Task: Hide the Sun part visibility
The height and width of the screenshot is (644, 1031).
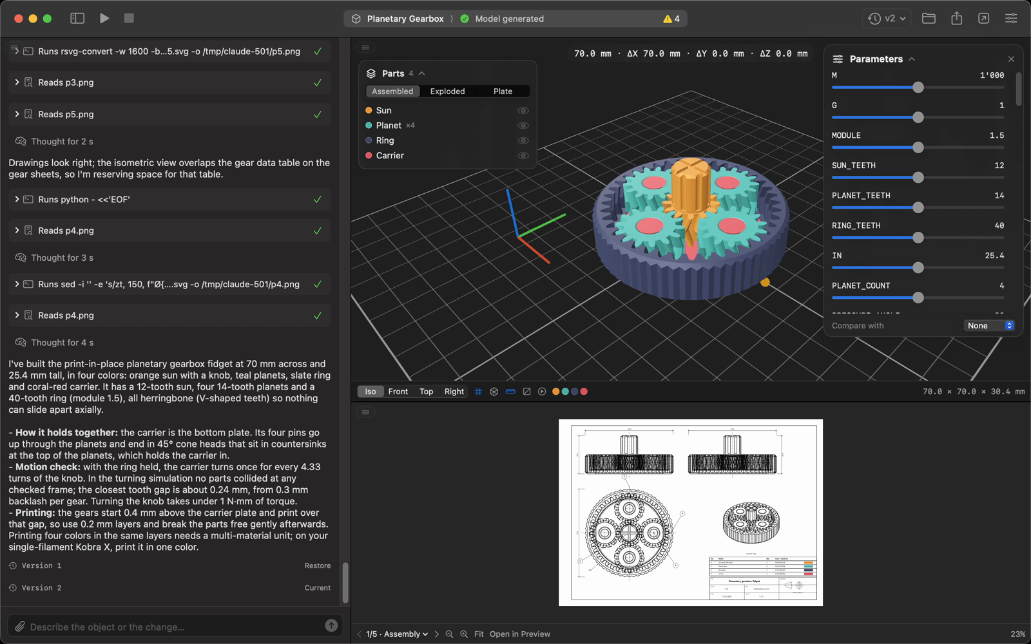Action: point(523,111)
